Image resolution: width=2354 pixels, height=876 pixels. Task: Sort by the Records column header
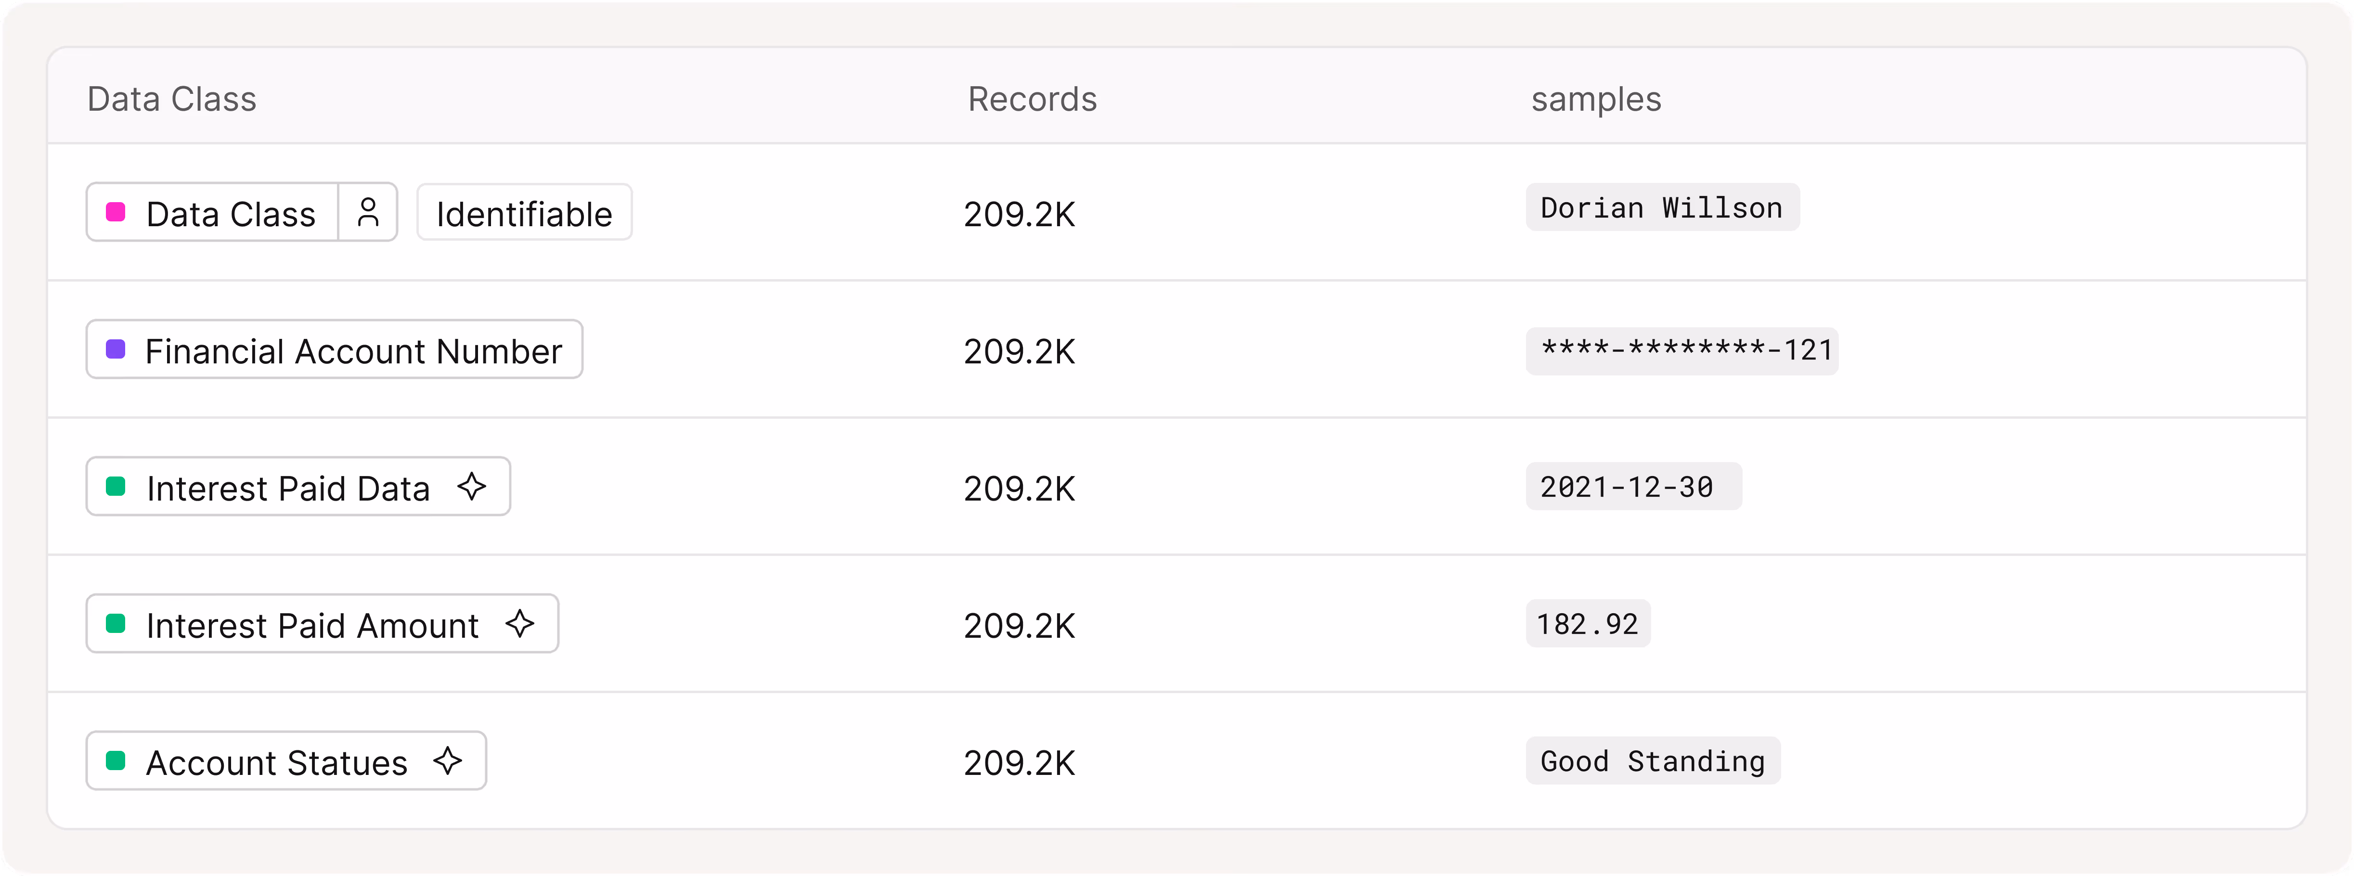click(1033, 99)
